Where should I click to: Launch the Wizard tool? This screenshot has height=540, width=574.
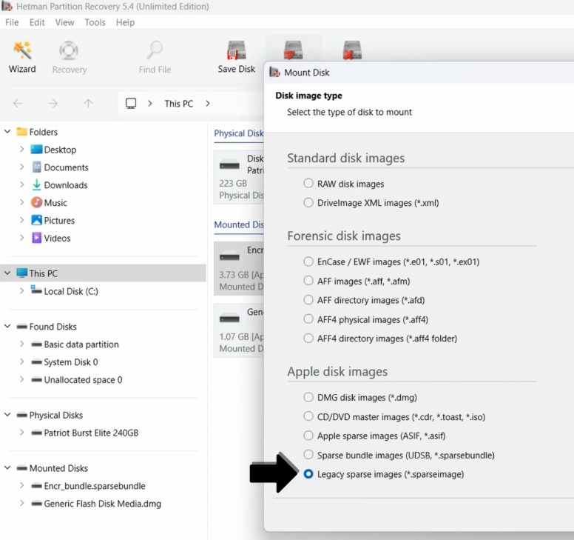(x=22, y=58)
